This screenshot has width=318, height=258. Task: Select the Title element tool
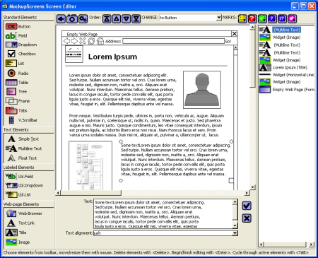16,233
